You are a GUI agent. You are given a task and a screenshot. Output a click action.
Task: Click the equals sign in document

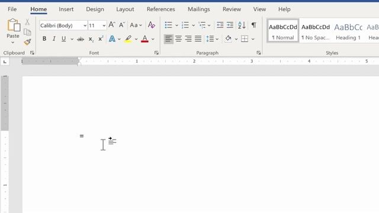[x=82, y=136]
